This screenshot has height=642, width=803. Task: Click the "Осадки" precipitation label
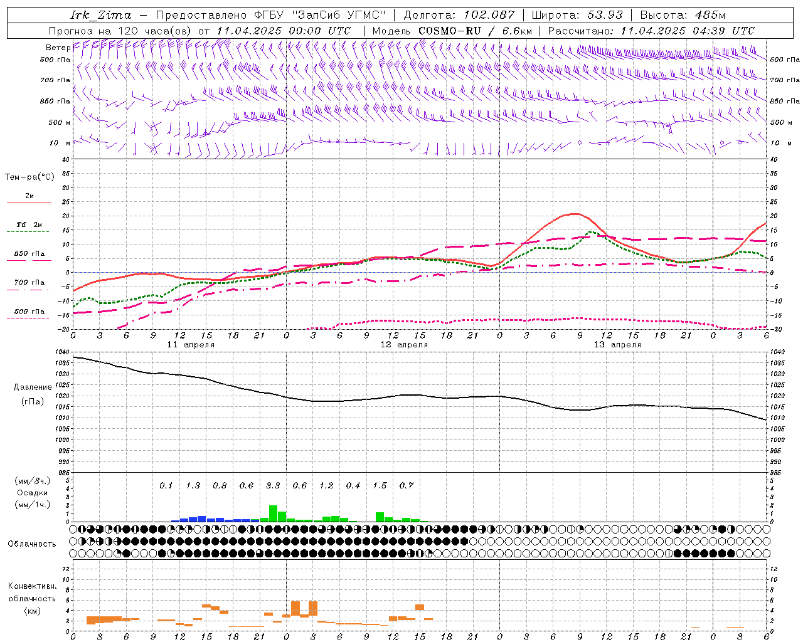coord(33,493)
